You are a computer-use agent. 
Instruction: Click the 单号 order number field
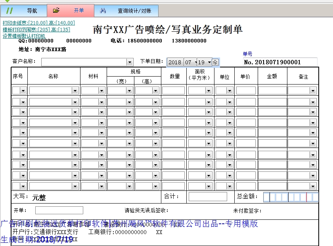(280, 62)
